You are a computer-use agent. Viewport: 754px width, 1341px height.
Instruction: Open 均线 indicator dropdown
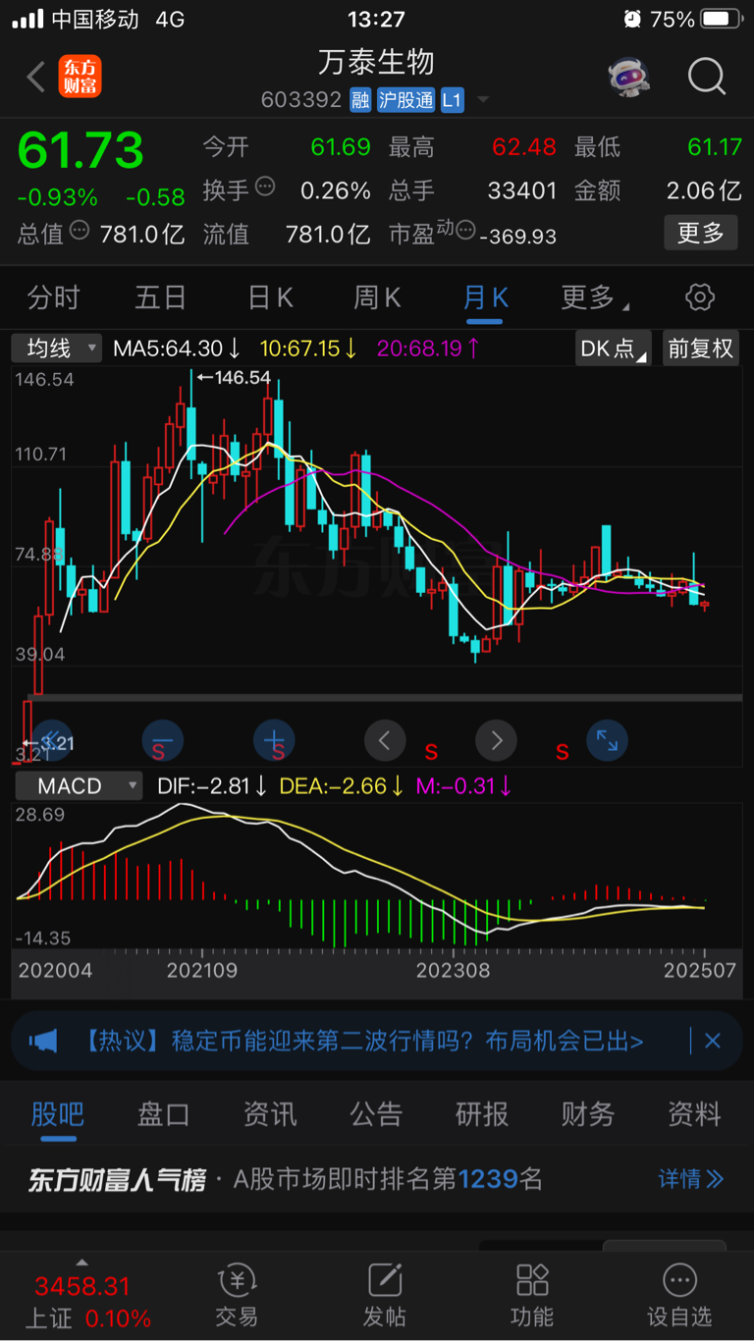pyautogui.click(x=57, y=348)
